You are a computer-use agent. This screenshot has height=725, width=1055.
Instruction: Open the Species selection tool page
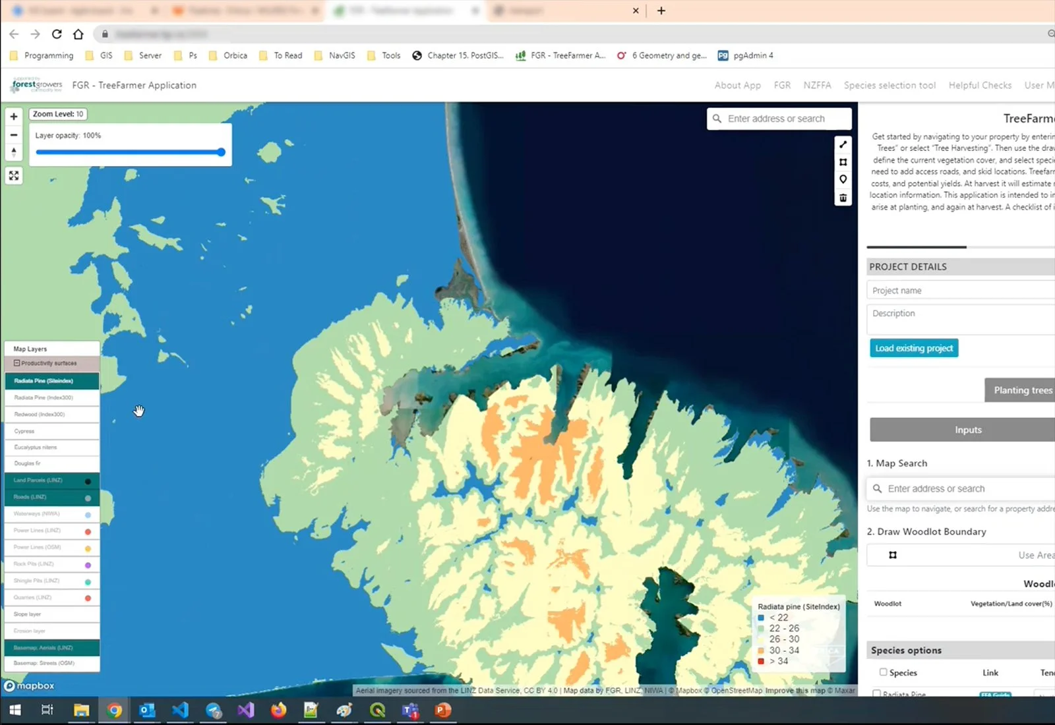(889, 85)
